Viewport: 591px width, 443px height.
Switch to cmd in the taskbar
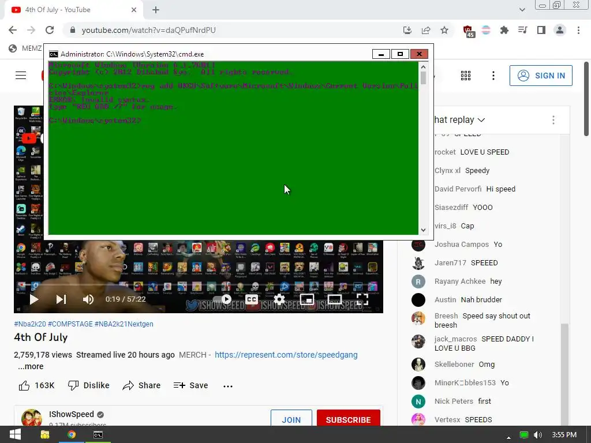(x=98, y=435)
